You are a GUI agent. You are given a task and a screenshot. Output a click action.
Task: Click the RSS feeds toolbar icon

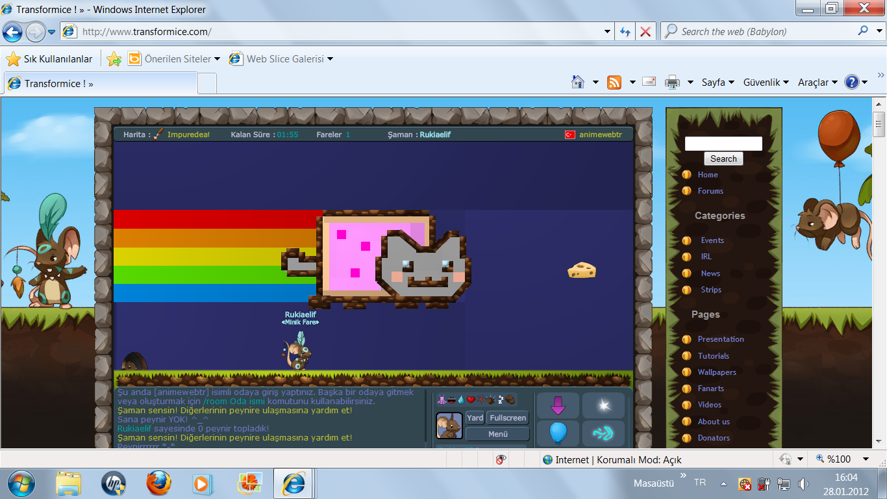coord(614,82)
